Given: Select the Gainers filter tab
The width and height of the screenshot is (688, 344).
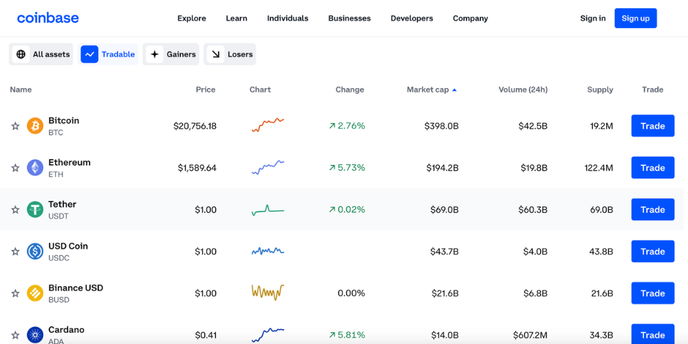Looking at the screenshot, I should click(171, 54).
